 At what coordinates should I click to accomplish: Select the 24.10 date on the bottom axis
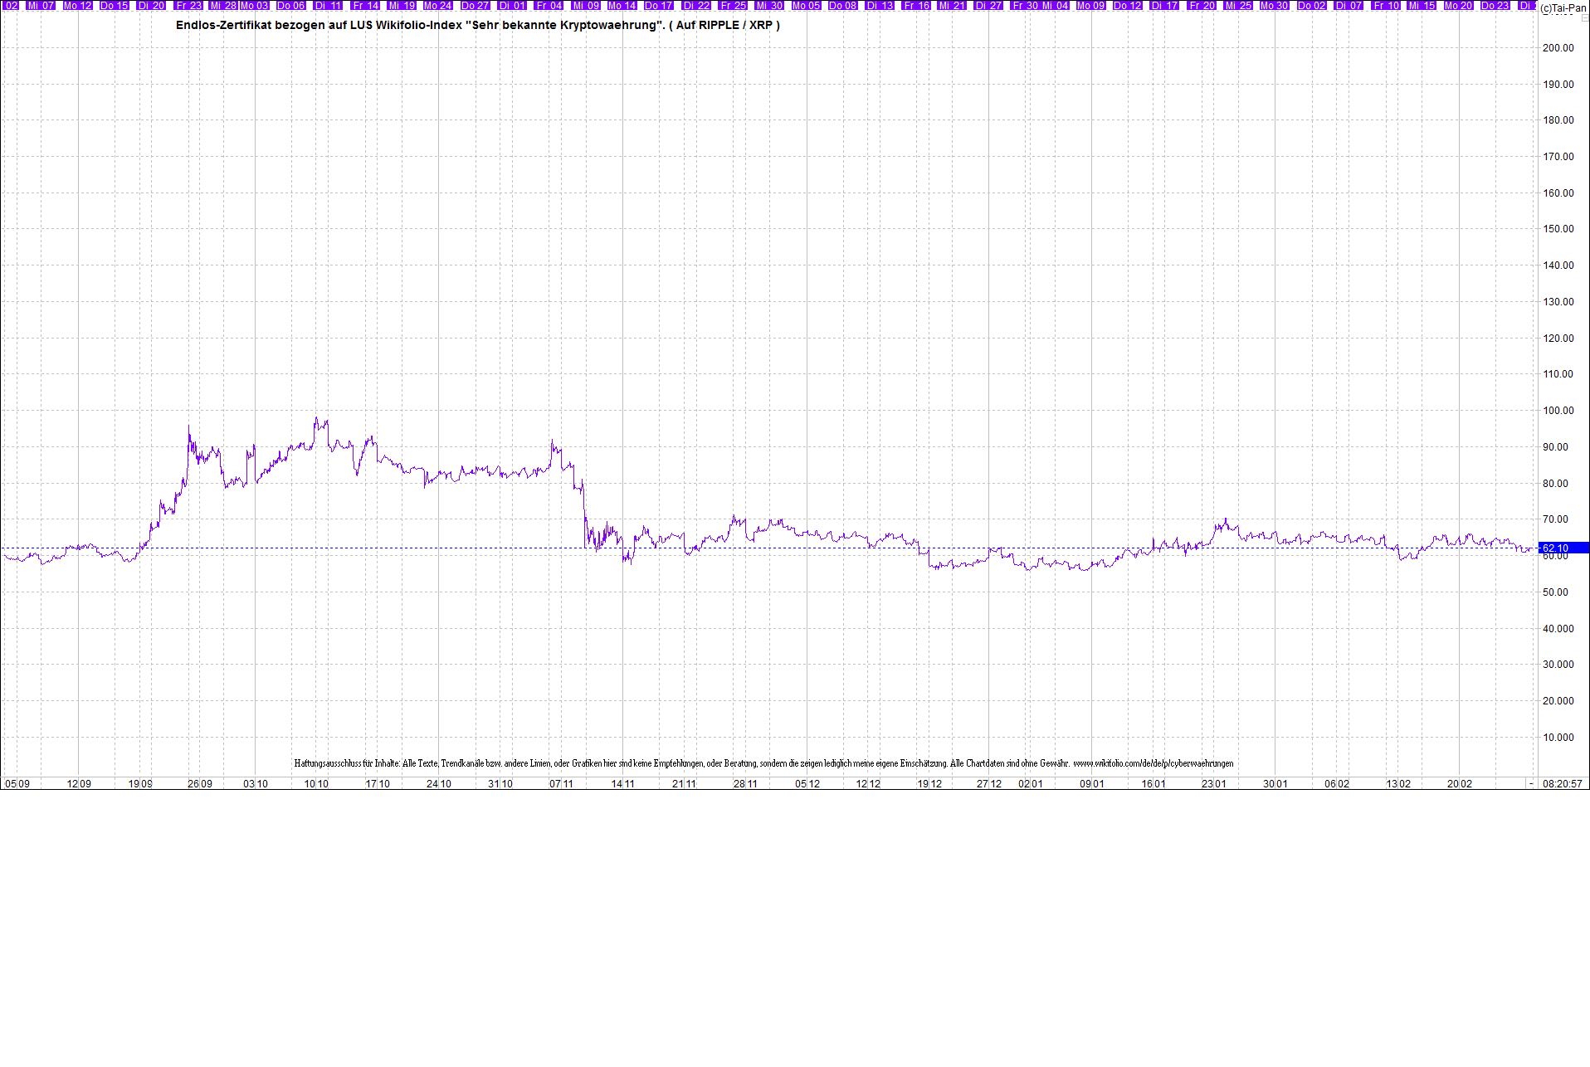point(439,783)
